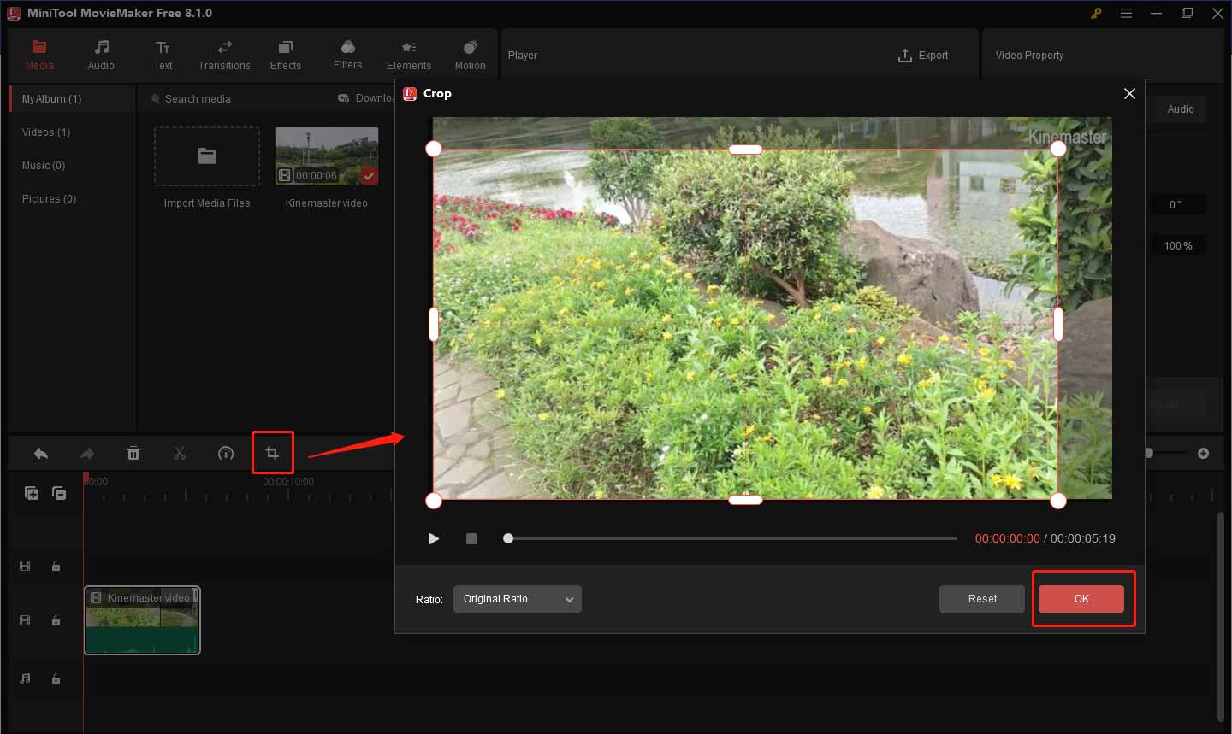Stop the crop preview playback
This screenshot has width=1232, height=734.
click(471, 539)
